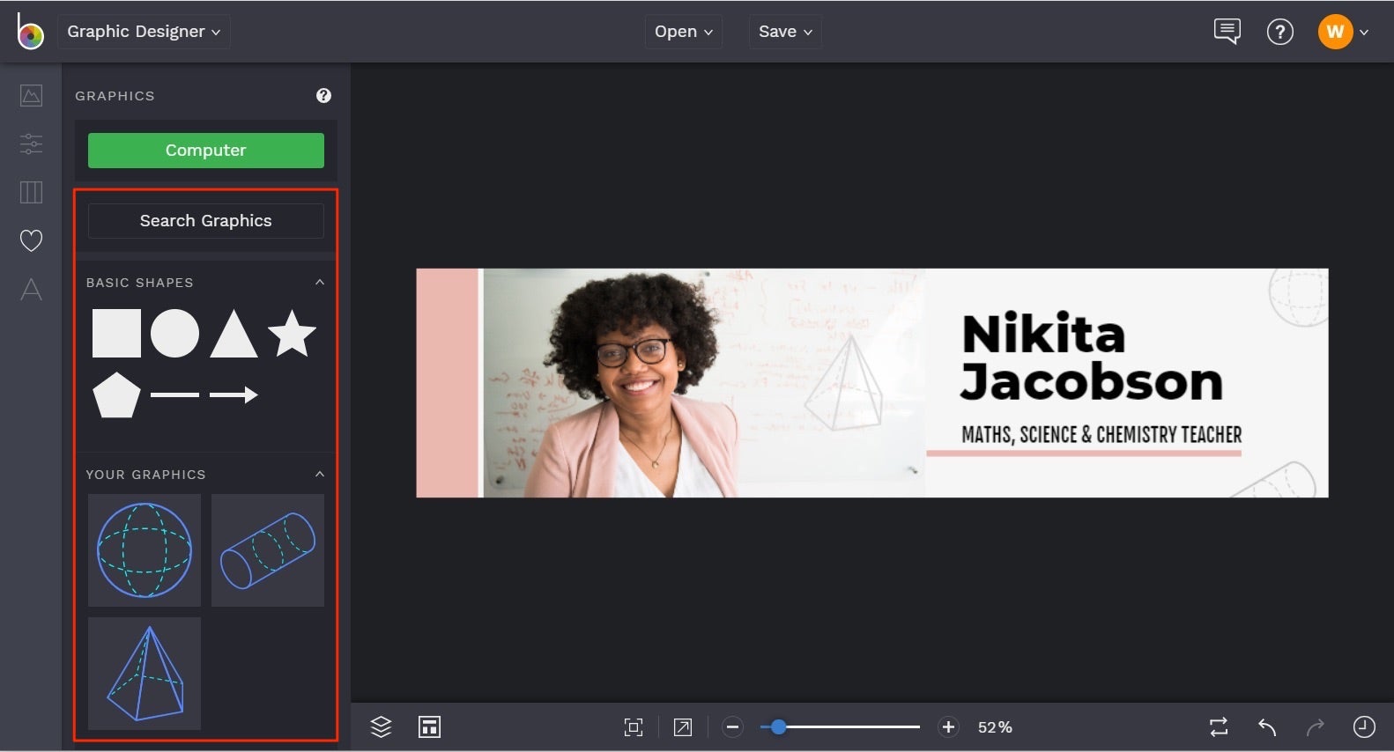Click the zoom slider handle
Image resolution: width=1394 pixels, height=752 pixels.
click(778, 727)
